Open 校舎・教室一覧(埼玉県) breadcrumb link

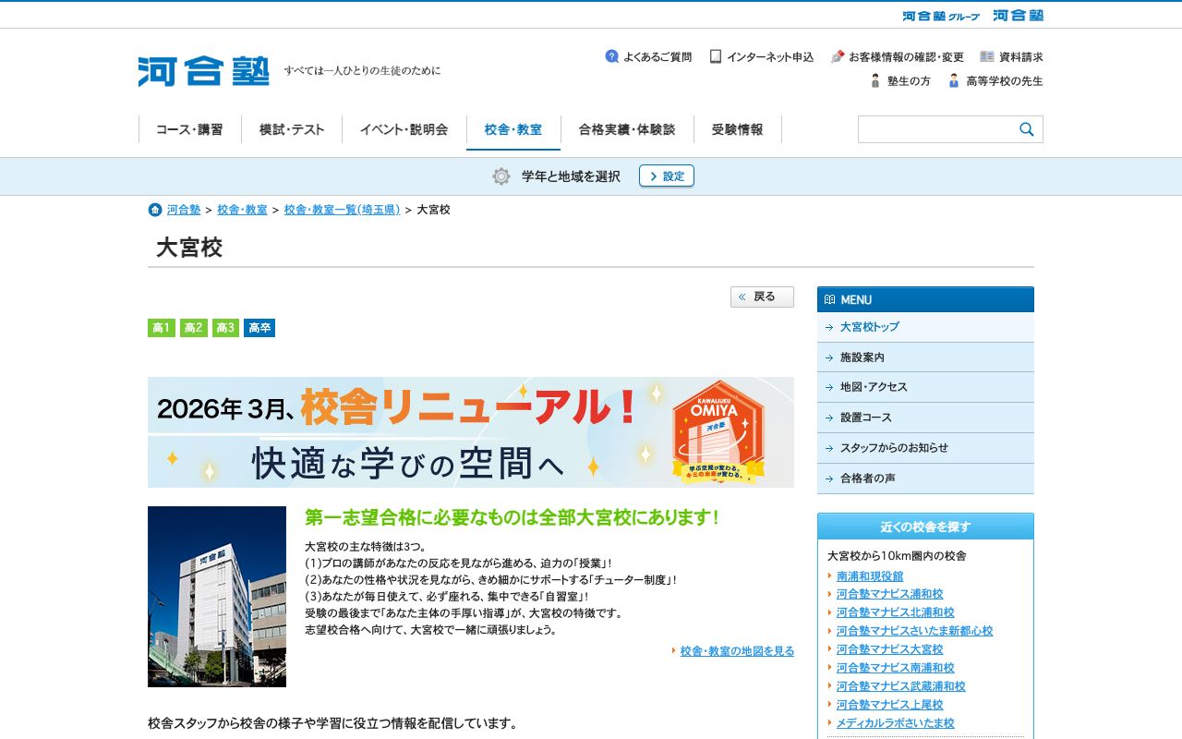(x=342, y=210)
